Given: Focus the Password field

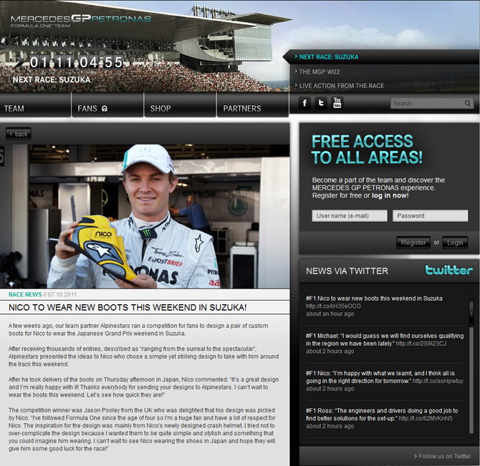Looking at the screenshot, I should click(430, 215).
